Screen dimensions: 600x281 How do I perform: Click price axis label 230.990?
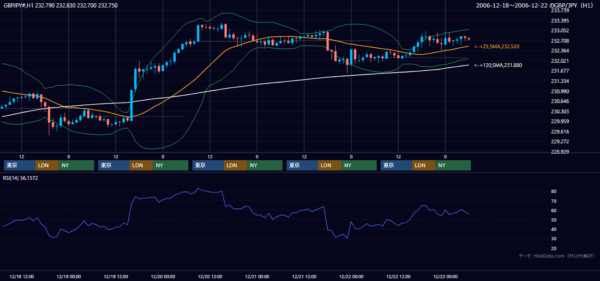560,91
